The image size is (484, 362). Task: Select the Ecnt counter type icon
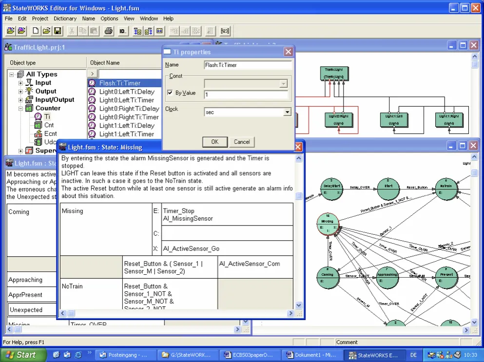click(39, 133)
